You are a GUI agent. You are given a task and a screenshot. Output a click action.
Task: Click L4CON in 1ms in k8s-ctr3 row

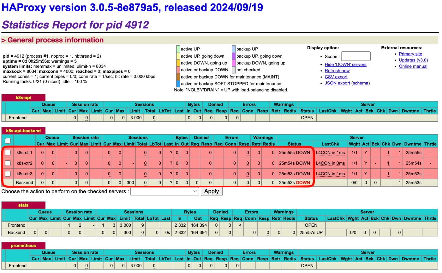click(330, 174)
